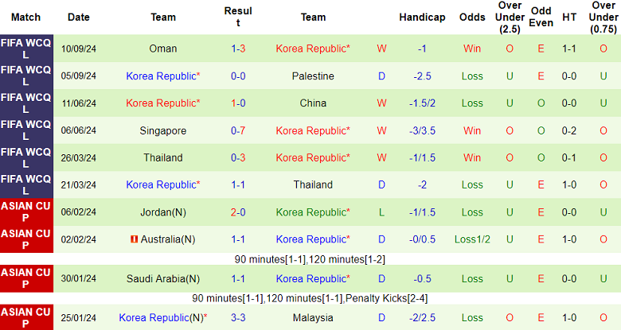Open the Oman team link
Screen dimensions: 621x330
(x=163, y=49)
